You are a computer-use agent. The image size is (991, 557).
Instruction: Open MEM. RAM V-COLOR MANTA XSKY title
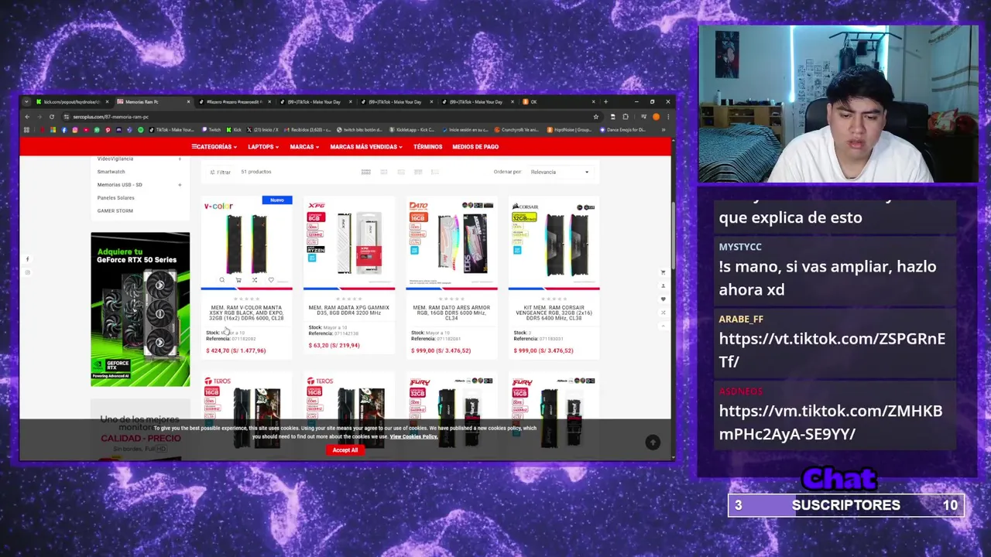click(x=246, y=313)
